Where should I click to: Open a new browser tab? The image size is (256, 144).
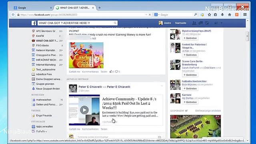100,8
